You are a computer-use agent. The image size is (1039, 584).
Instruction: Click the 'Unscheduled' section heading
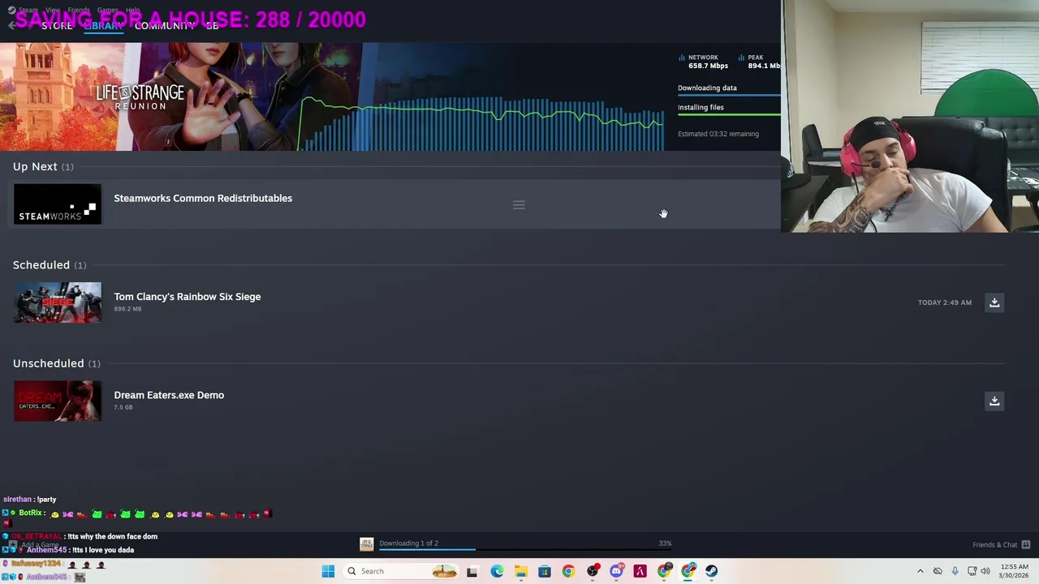click(49, 363)
